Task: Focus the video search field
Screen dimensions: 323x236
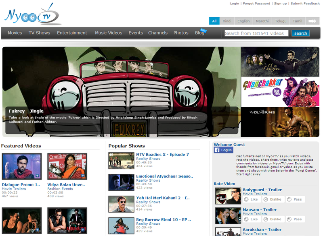Action: (x=256, y=33)
